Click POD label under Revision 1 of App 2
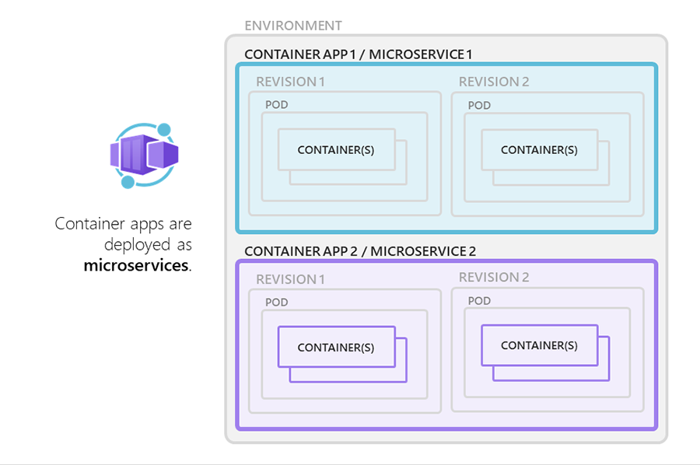Viewport: 700px width, 465px height. coord(276,302)
